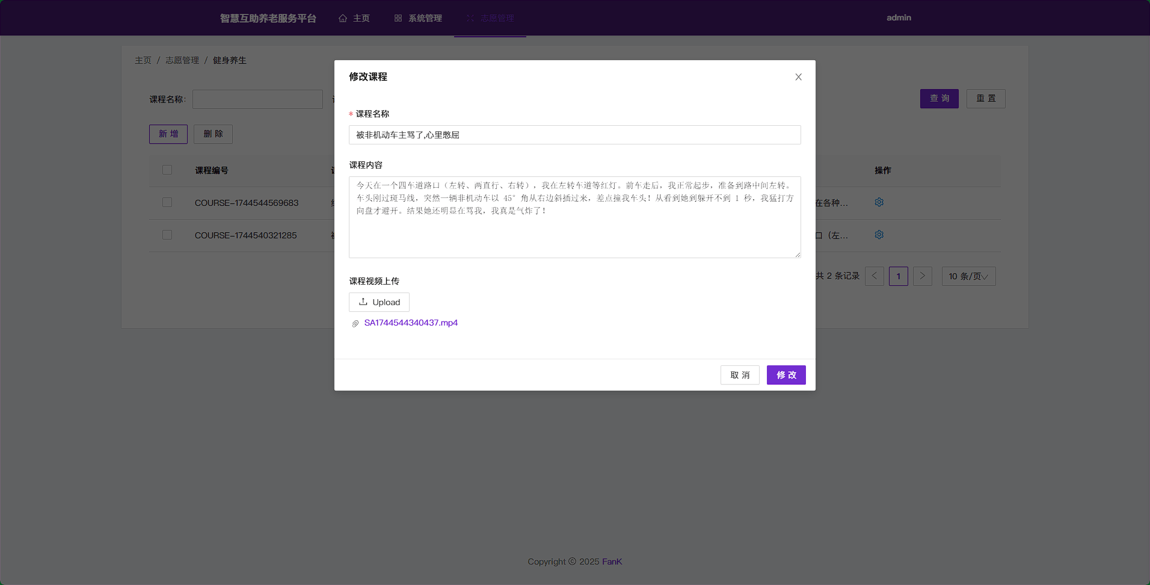Focus the 课程名称 field in dialog
Screen dimensions: 1150x585
(x=574, y=135)
